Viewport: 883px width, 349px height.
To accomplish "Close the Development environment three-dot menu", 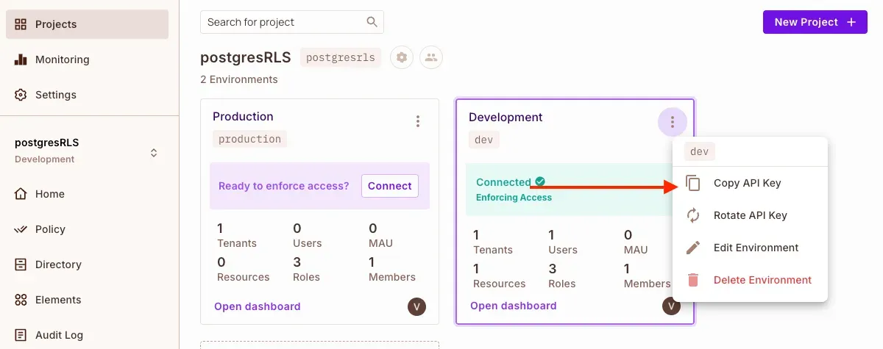I will (672, 122).
